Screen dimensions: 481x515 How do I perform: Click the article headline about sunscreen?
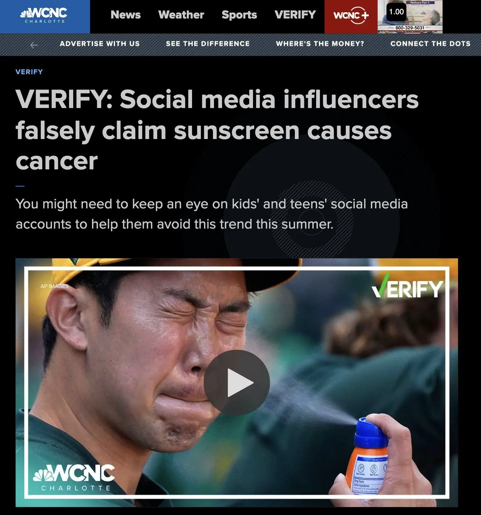point(217,130)
